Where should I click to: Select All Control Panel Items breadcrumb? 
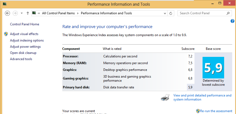(x=59, y=13)
